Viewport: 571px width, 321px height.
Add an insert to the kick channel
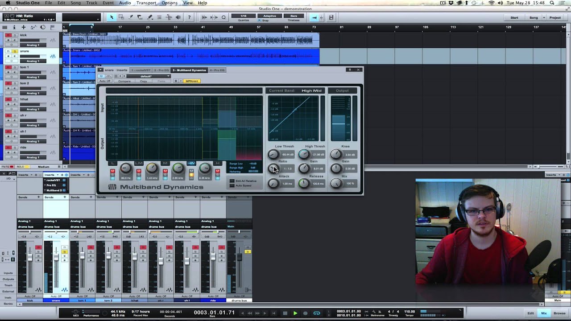(x=36, y=175)
